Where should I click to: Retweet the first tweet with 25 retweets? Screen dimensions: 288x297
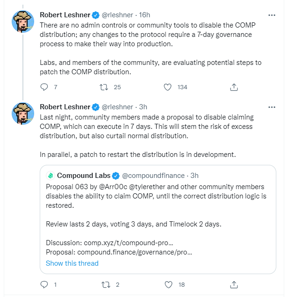click(x=106, y=87)
